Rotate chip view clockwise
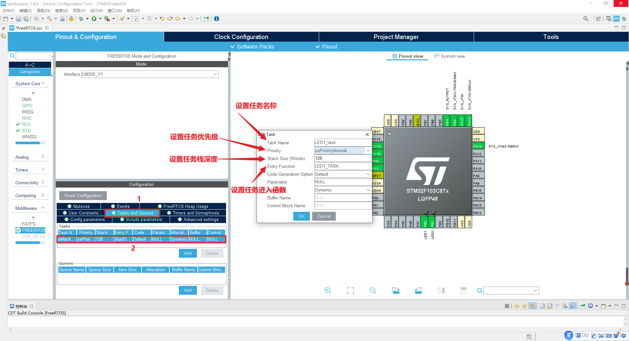This screenshot has width=629, height=341. pos(396,291)
